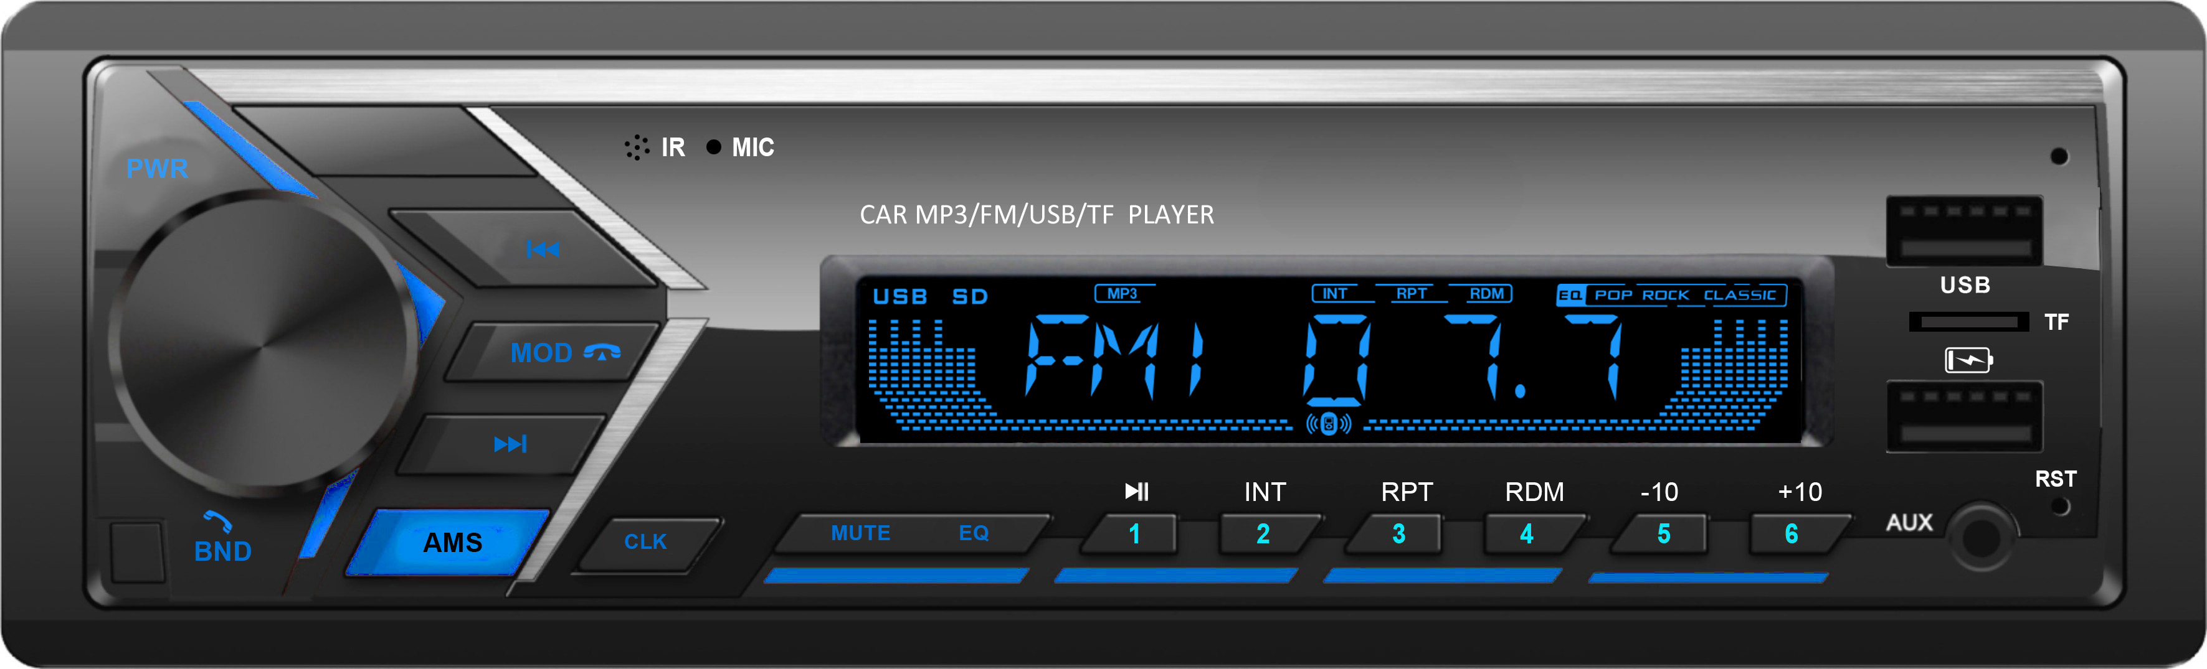This screenshot has width=2207, height=669.
Task: Click the small square panel release button
Action: 137,553
